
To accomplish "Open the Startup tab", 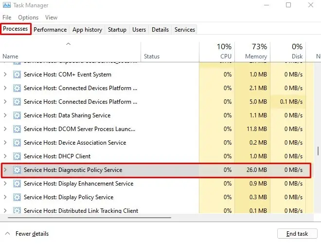I will (117, 30).
